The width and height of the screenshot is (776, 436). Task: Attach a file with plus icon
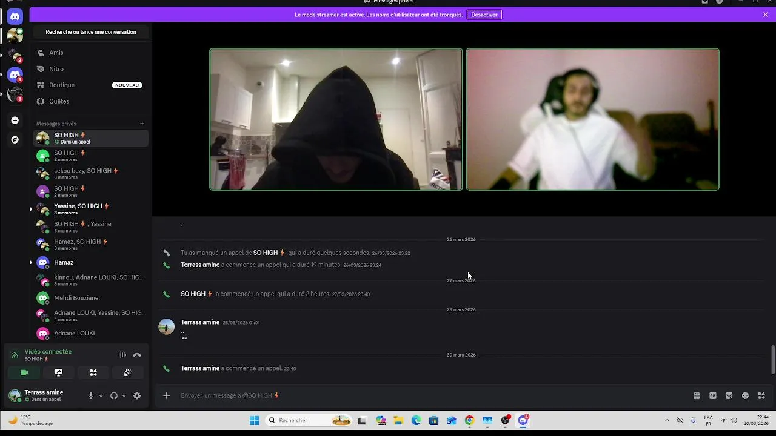(167, 395)
